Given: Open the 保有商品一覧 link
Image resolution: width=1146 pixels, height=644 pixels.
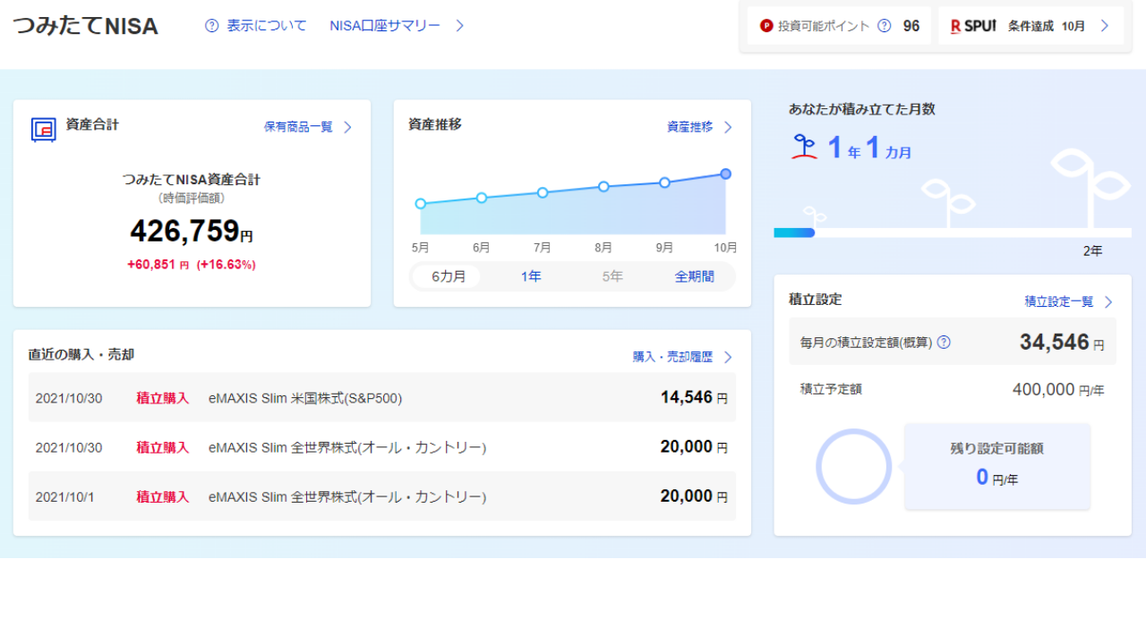Looking at the screenshot, I should [298, 127].
